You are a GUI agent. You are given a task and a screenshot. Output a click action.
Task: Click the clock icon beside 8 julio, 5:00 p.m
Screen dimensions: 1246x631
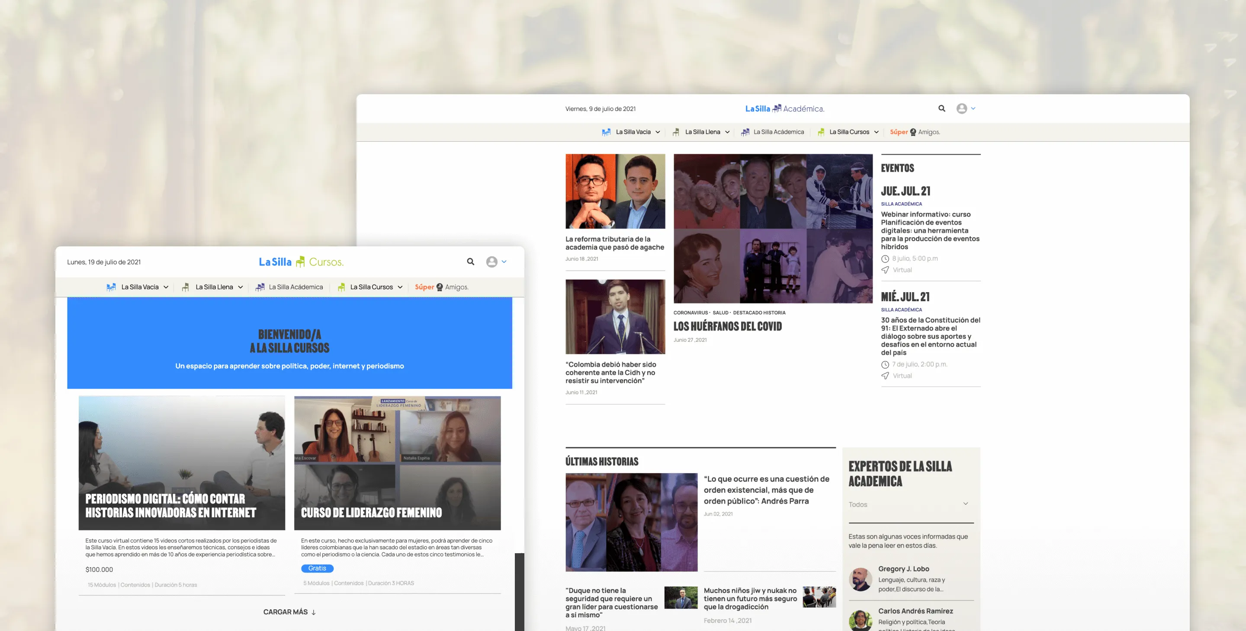point(885,258)
